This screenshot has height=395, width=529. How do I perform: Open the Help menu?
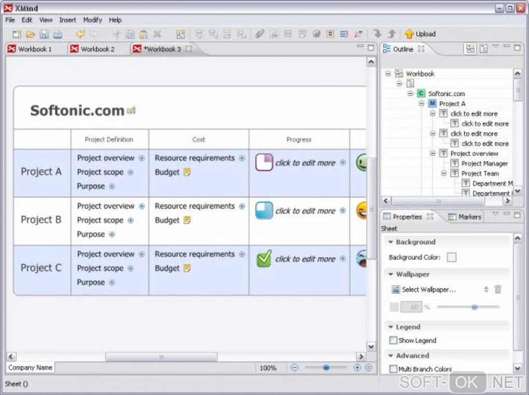click(x=115, y=20)
